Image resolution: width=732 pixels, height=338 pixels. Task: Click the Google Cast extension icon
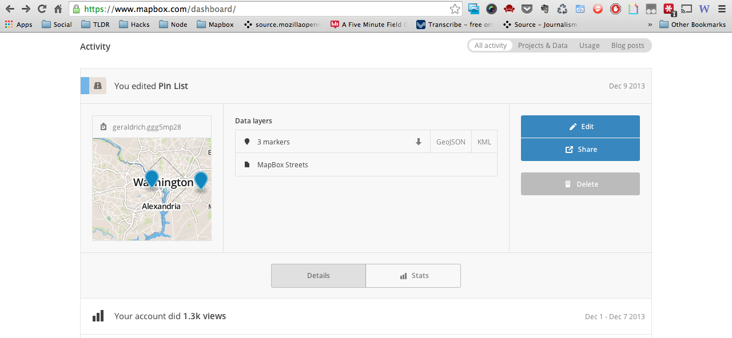[x=687, y=9]
